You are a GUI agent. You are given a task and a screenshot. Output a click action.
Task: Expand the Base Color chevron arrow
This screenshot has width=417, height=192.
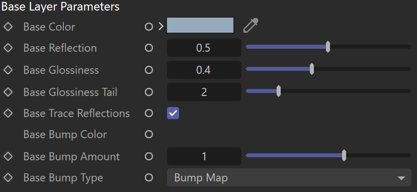(160, 26)
